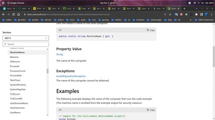Open the Other bookmarks folder
Viewport: 215px width, 120px height.
click(204, 20)
